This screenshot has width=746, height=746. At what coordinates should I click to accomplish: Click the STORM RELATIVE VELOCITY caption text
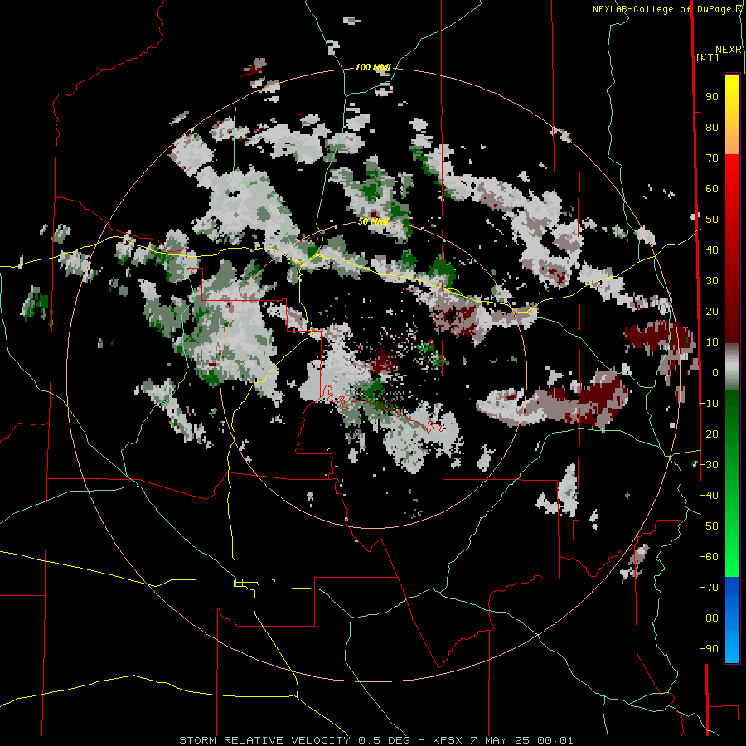point(264,740)
